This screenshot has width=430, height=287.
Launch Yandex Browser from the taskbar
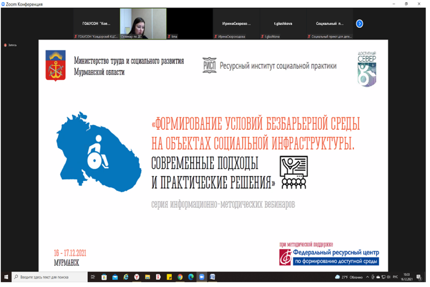coord(136,277)
